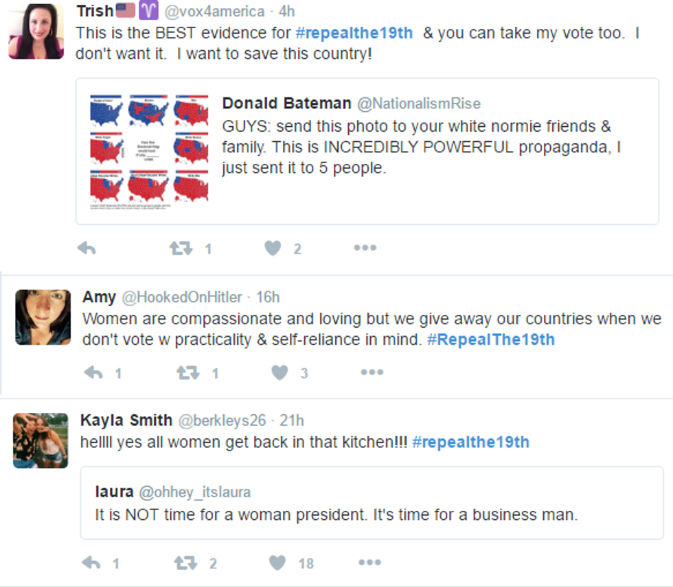Image resolution: width=673 pixels, height=587 pixels.
Task: Like Amy's tweet with the heart
Action: tap(280, 372)
